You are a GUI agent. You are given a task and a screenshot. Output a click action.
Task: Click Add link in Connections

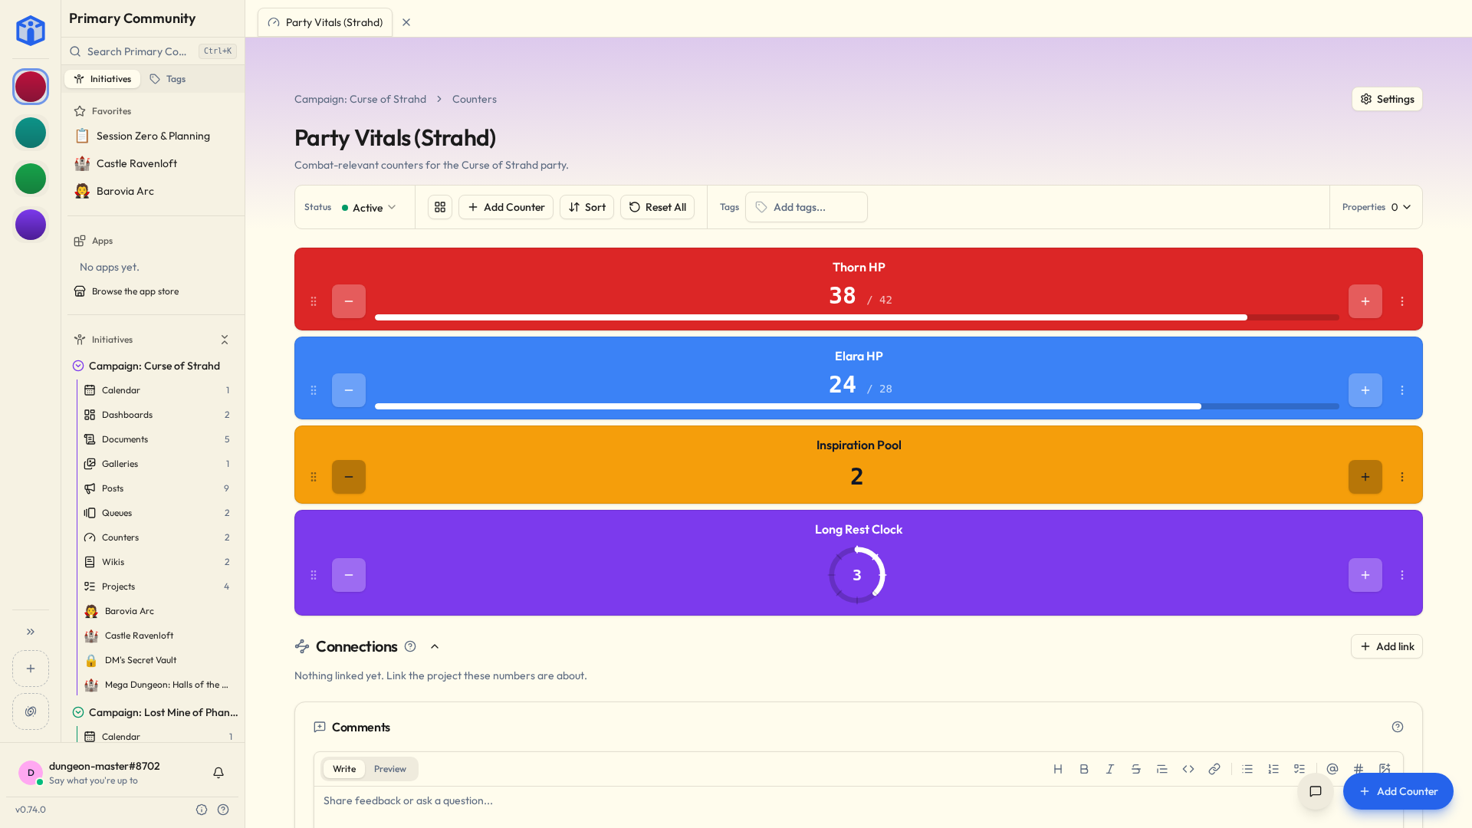coord(1387,646)
